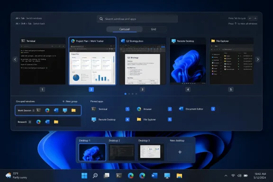Select the Research group label
Viewport: 273px width, 182px height.
tap(22, 122)
